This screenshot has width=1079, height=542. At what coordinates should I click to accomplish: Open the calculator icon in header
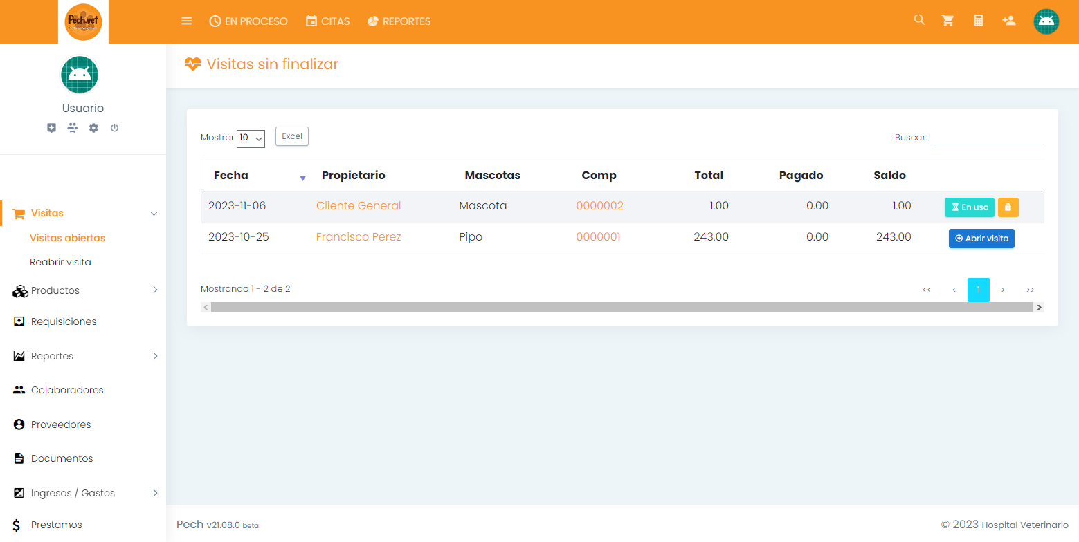(x=978, y=21)
